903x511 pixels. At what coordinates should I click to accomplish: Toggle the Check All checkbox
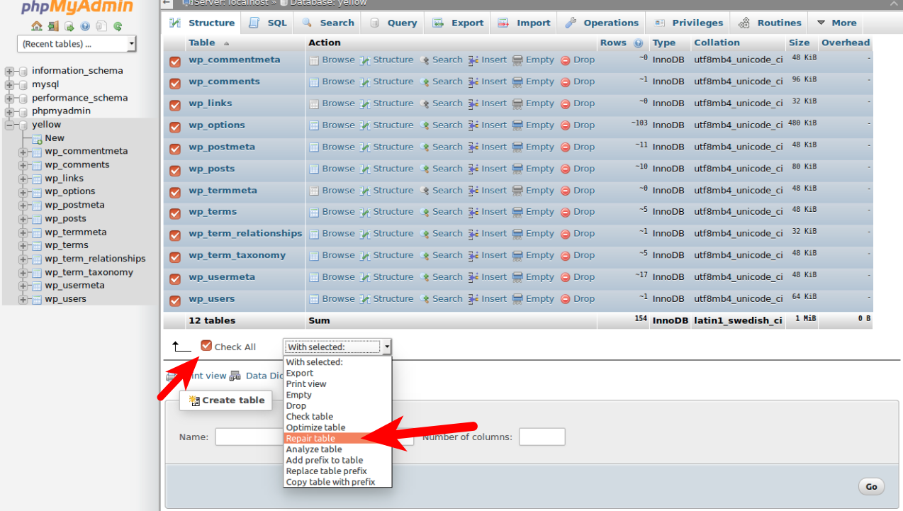pyautogui.click(x=206, y=346)
